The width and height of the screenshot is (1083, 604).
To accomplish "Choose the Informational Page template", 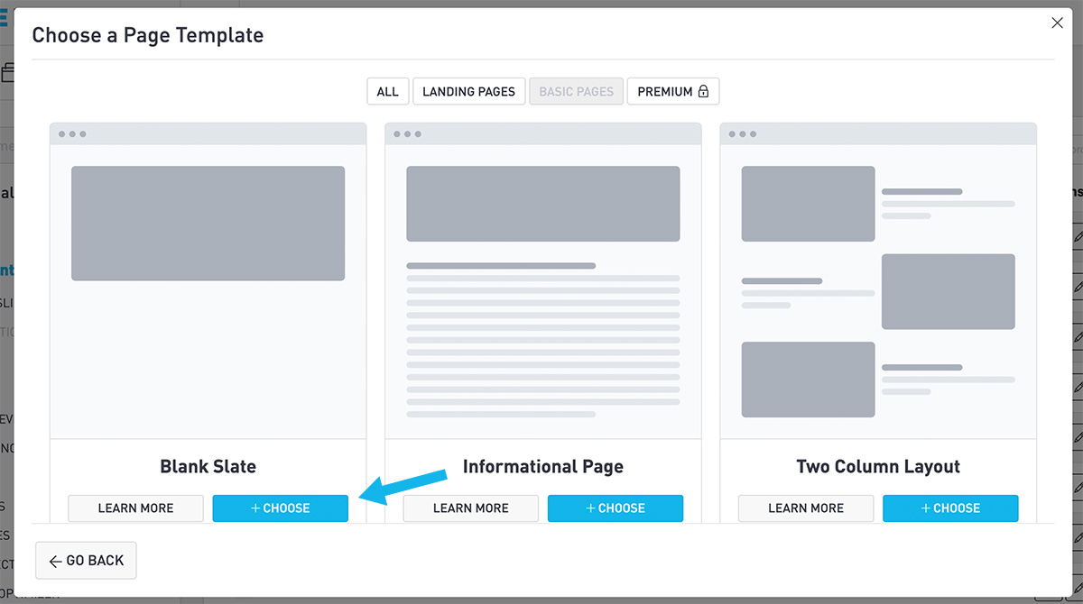I will 615,508.
